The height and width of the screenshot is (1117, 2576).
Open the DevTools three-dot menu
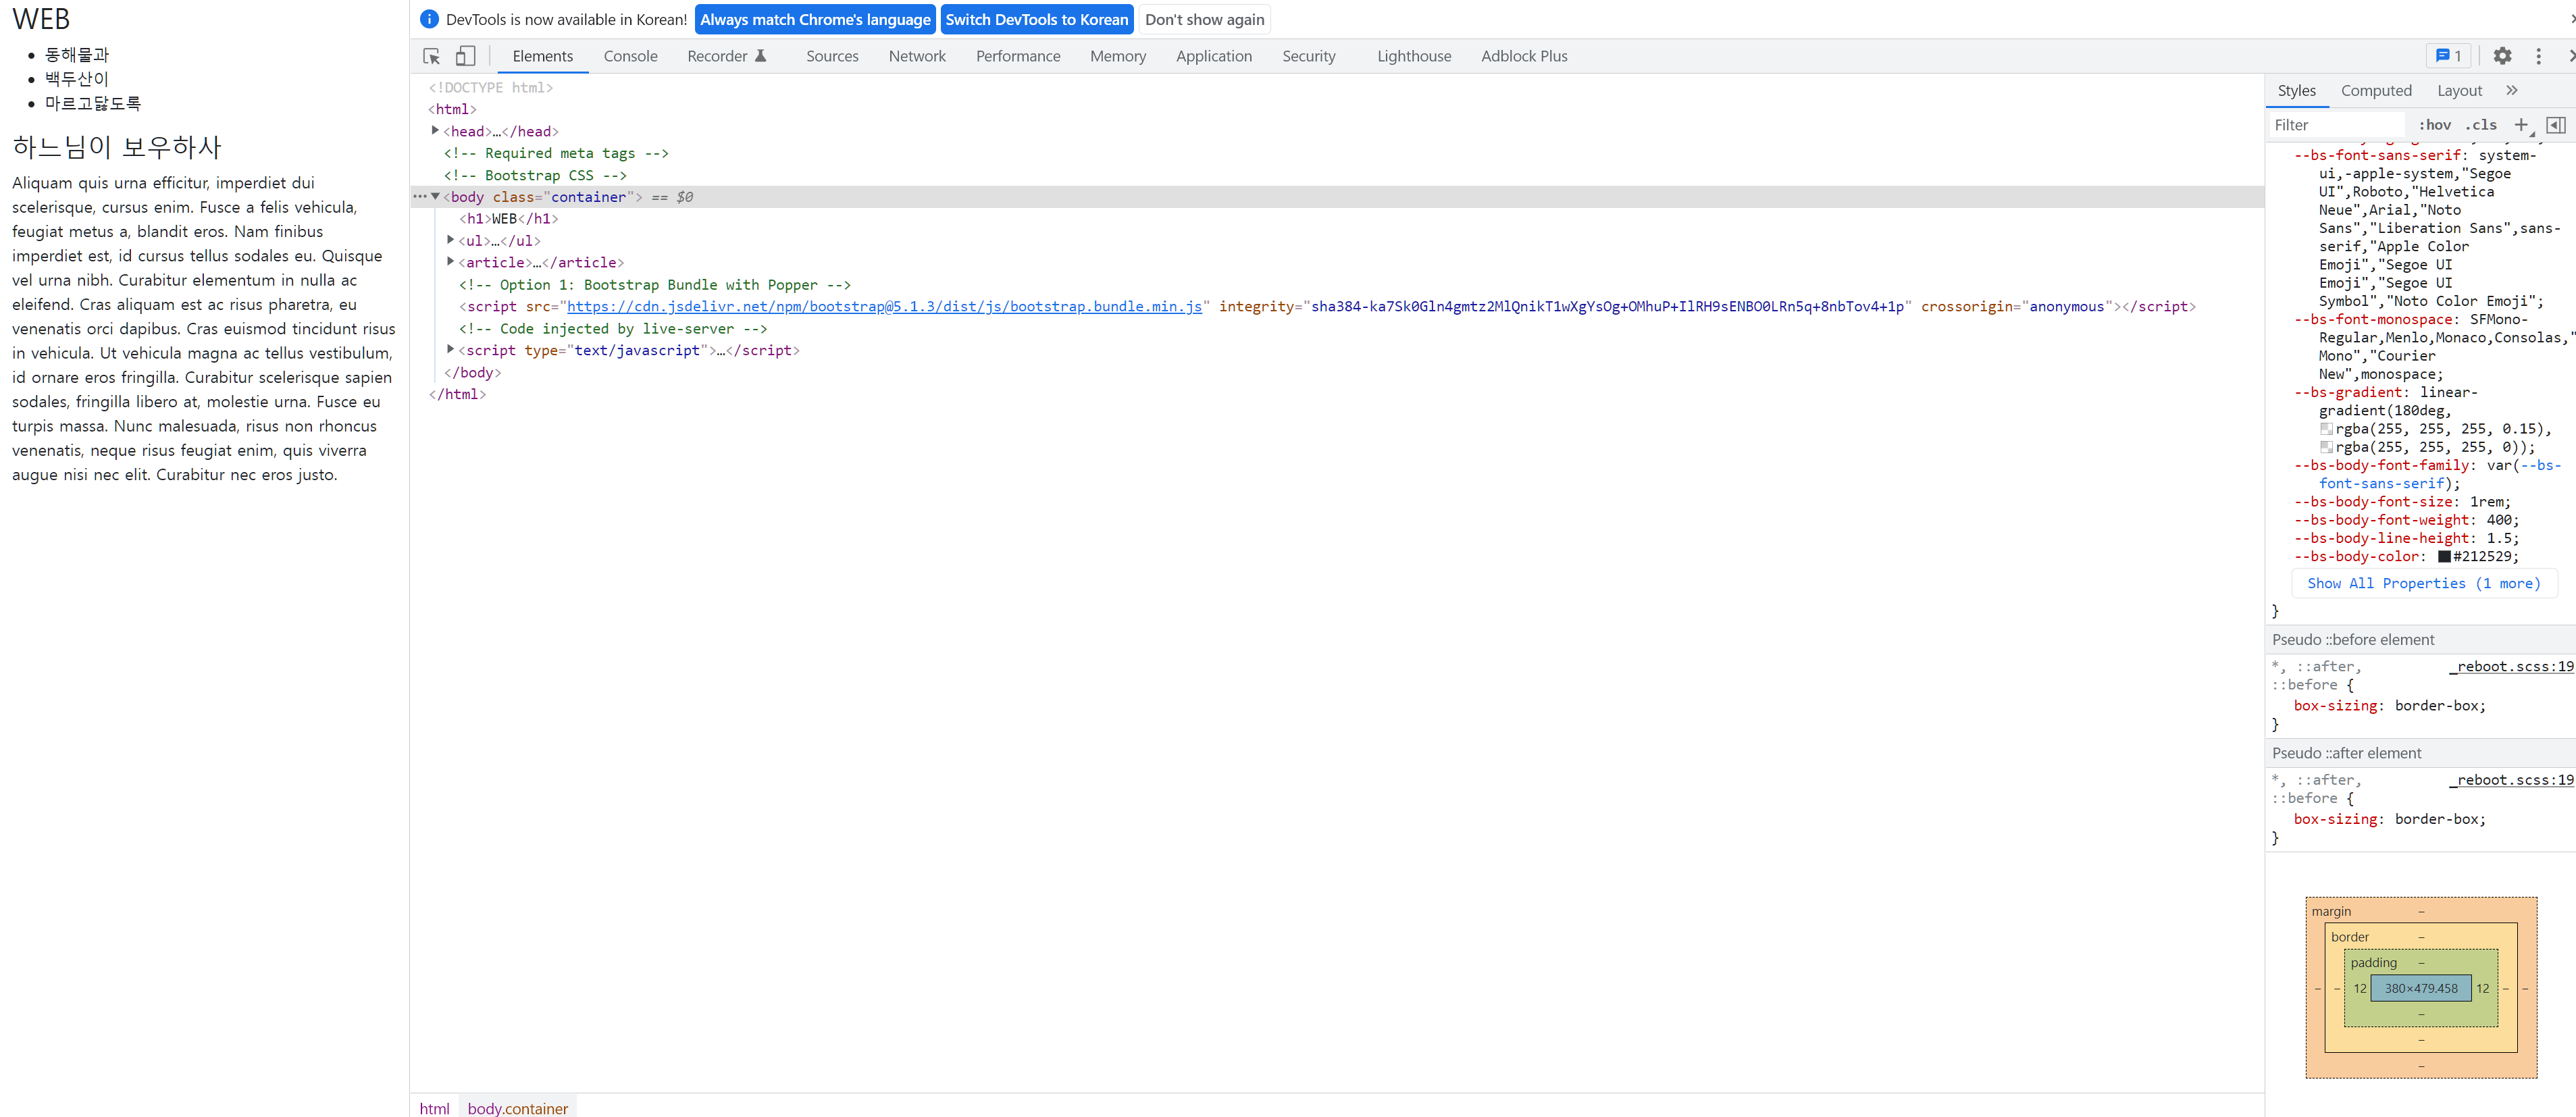coord(2538,56)
